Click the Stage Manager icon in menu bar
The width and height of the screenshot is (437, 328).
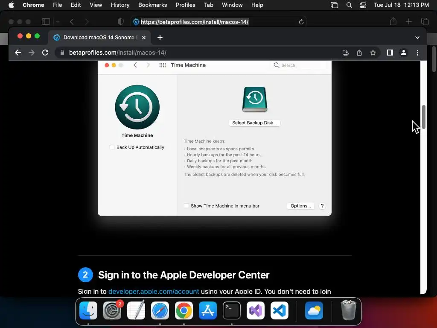[334, 5]
